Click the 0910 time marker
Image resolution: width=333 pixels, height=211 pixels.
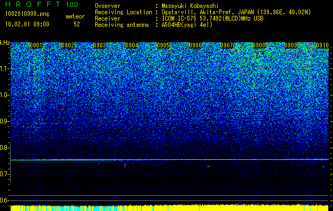[322, 45]
